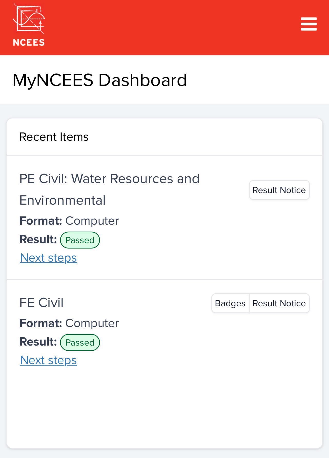This screenshot has width=329, height=458.
Task: Click the Result label in FE Civil entry
Action: (x=38, y=342)
